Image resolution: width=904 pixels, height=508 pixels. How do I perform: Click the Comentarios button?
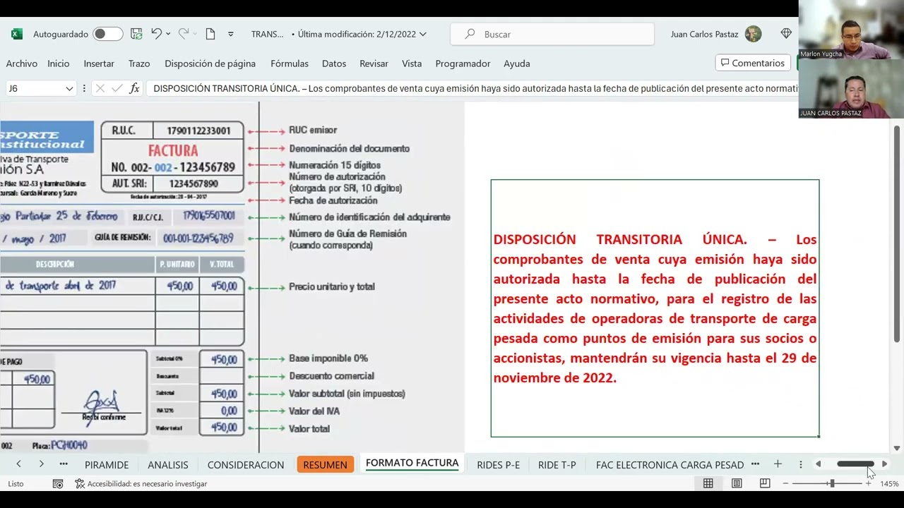(752, 64)
